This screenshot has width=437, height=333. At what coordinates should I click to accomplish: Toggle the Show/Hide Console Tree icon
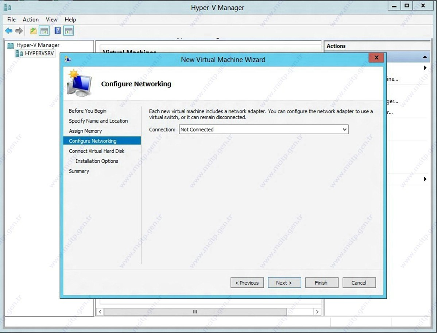(x=44, y=31)
